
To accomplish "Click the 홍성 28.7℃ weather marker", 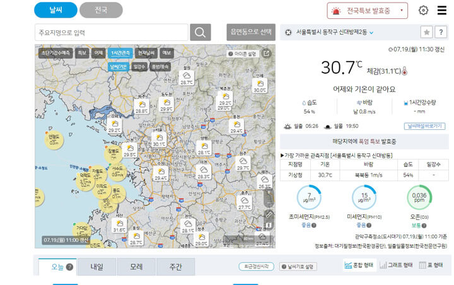I will tap(136, 238).
